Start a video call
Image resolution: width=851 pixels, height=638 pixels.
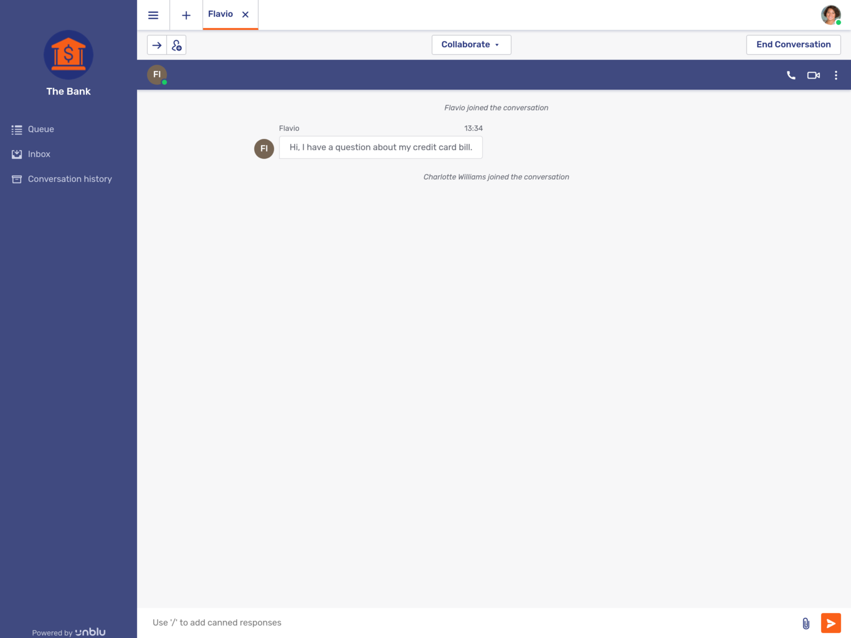point(813,75)
